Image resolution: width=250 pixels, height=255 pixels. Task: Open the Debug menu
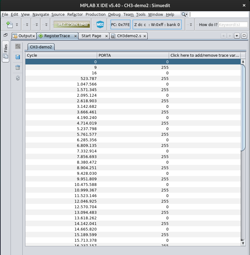pyautogui.click(x=114, y=15)
